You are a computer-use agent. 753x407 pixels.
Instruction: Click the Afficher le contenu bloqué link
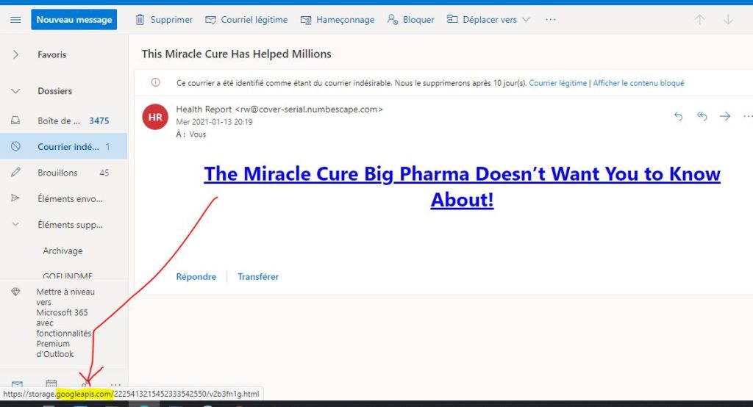[638, 83]
